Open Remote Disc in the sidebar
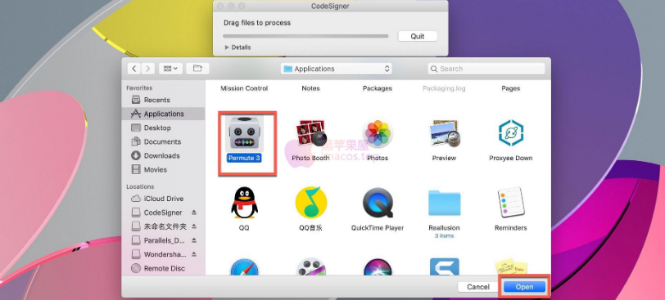This screenshot has height=300, width=665. pos(163,268)
